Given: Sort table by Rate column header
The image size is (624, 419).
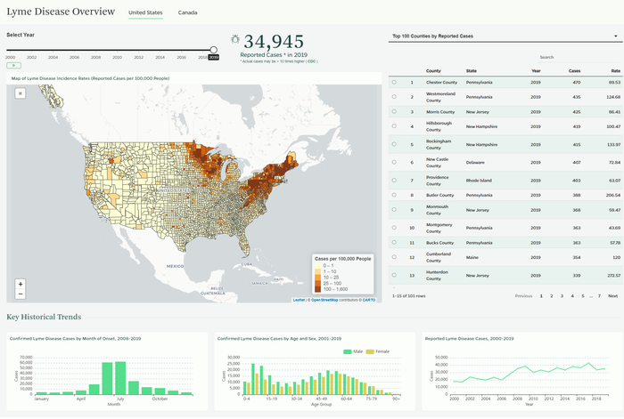Looking at the screenshot, I should pos(616,70).
